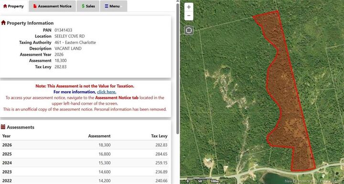Click the calendar icon beside Assessments

3,127
